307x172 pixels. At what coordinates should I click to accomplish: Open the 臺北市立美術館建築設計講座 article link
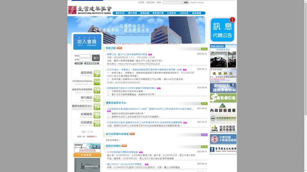127,54
